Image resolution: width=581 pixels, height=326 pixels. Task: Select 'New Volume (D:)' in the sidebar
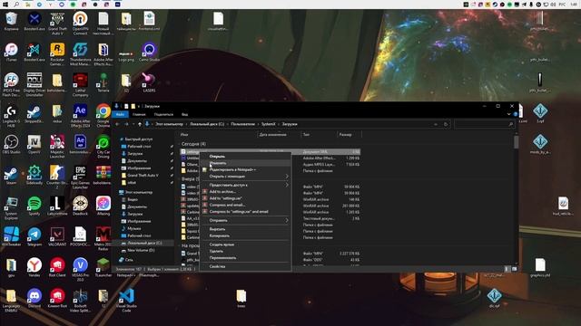click(141, 250)
